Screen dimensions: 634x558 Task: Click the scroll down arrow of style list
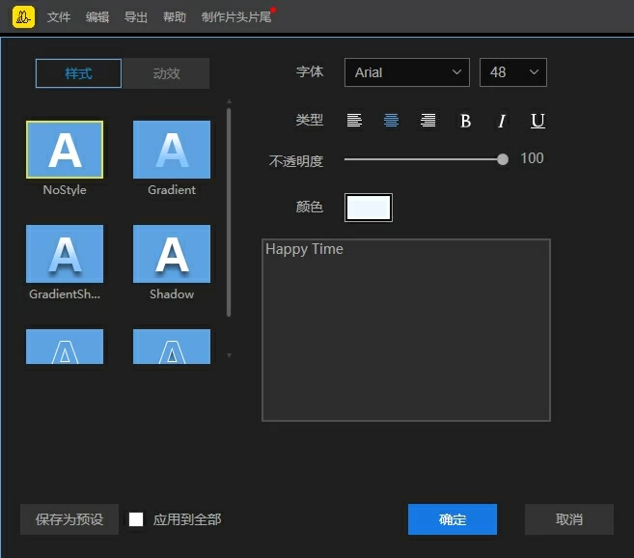point(229,355)
